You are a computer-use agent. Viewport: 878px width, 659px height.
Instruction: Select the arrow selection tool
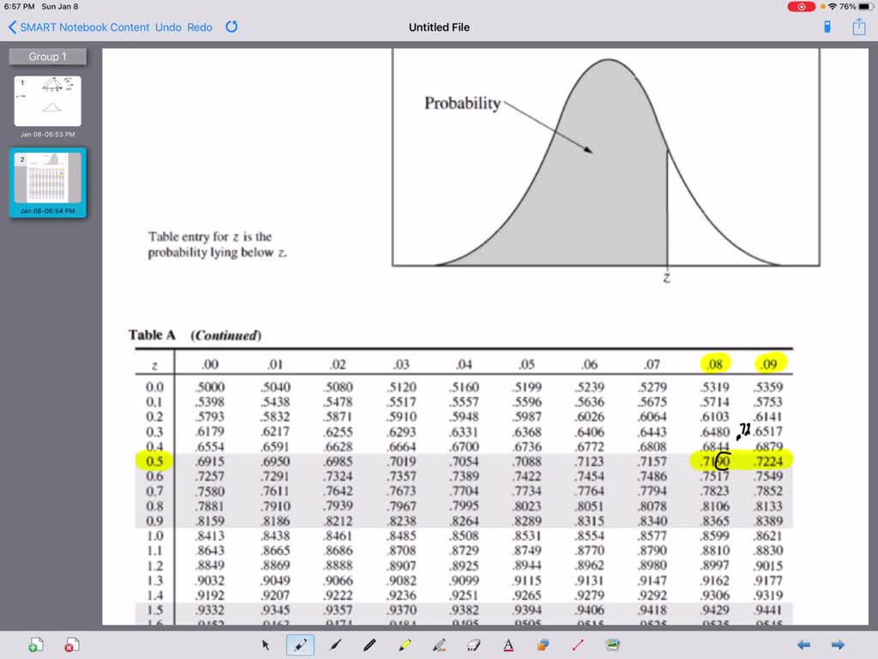(266, 644)
